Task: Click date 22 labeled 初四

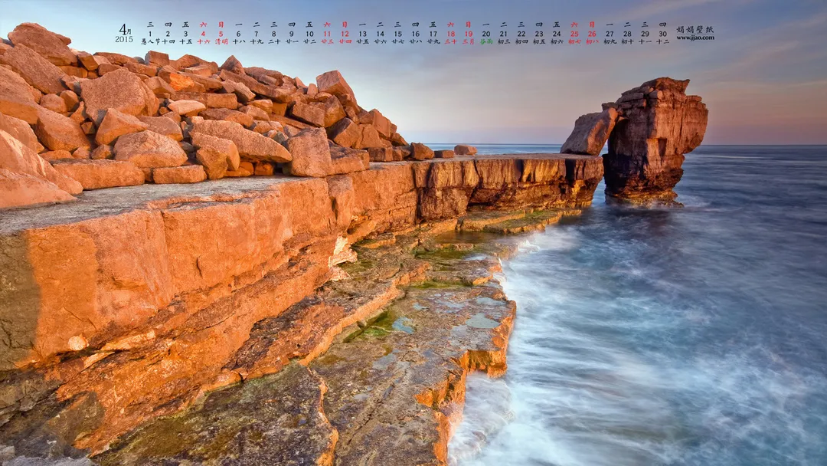Action: click(521, 34)
